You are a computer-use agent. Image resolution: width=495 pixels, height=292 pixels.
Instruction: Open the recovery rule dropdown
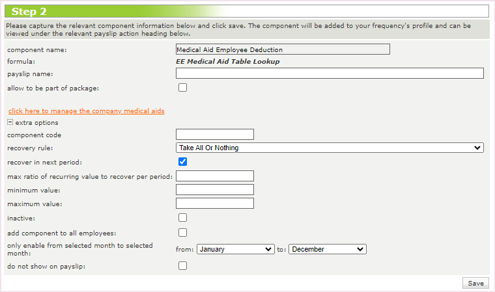coord(330,148)
